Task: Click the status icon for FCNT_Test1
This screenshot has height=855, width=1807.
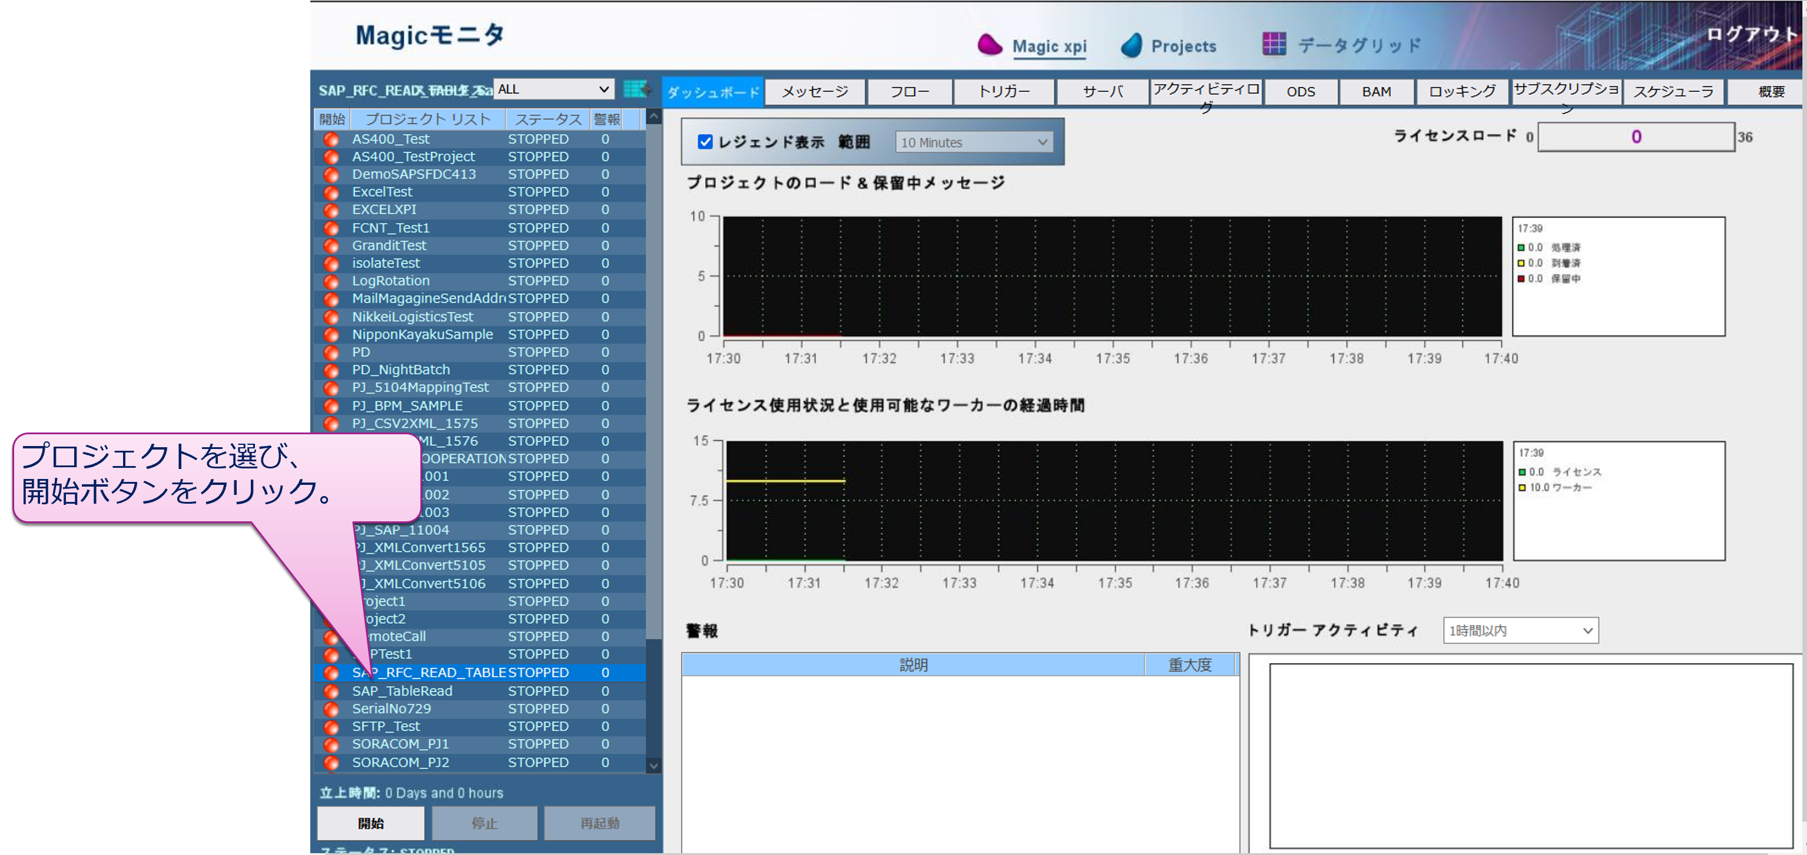Action: 331,228
